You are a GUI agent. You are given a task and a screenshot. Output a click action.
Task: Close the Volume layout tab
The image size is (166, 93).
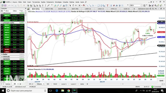43,84
